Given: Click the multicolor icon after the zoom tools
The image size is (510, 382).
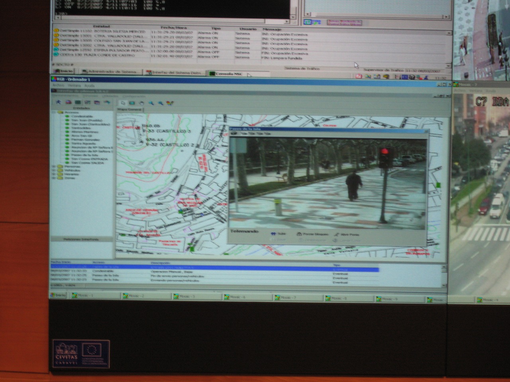Looking at the screenshot, I should tap(170, 103).
